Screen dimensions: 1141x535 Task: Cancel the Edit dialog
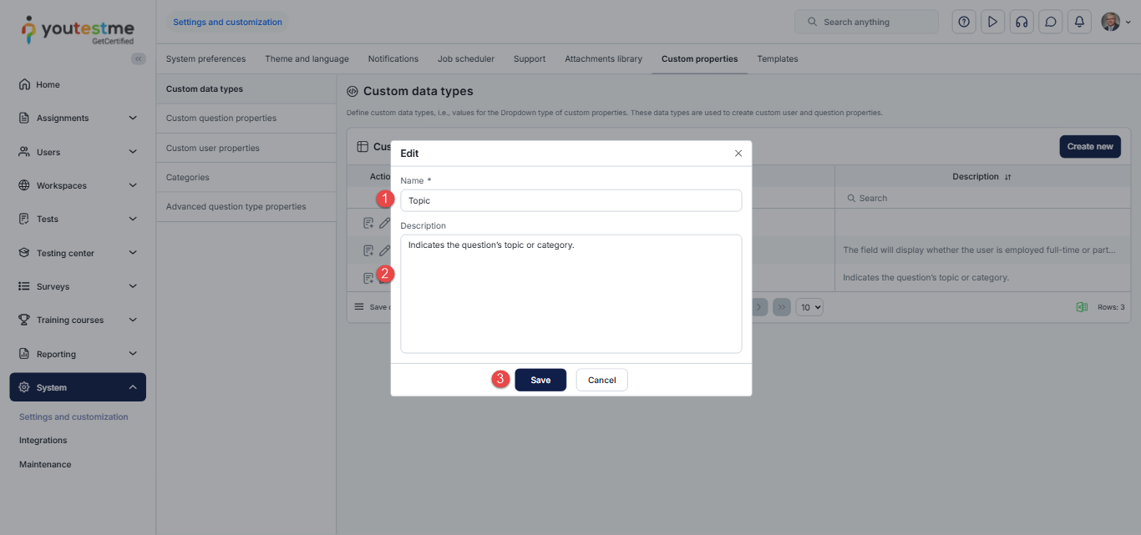(x=601, y=380)
